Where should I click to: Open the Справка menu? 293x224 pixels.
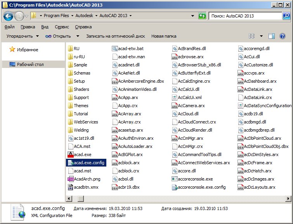point(83,27)
